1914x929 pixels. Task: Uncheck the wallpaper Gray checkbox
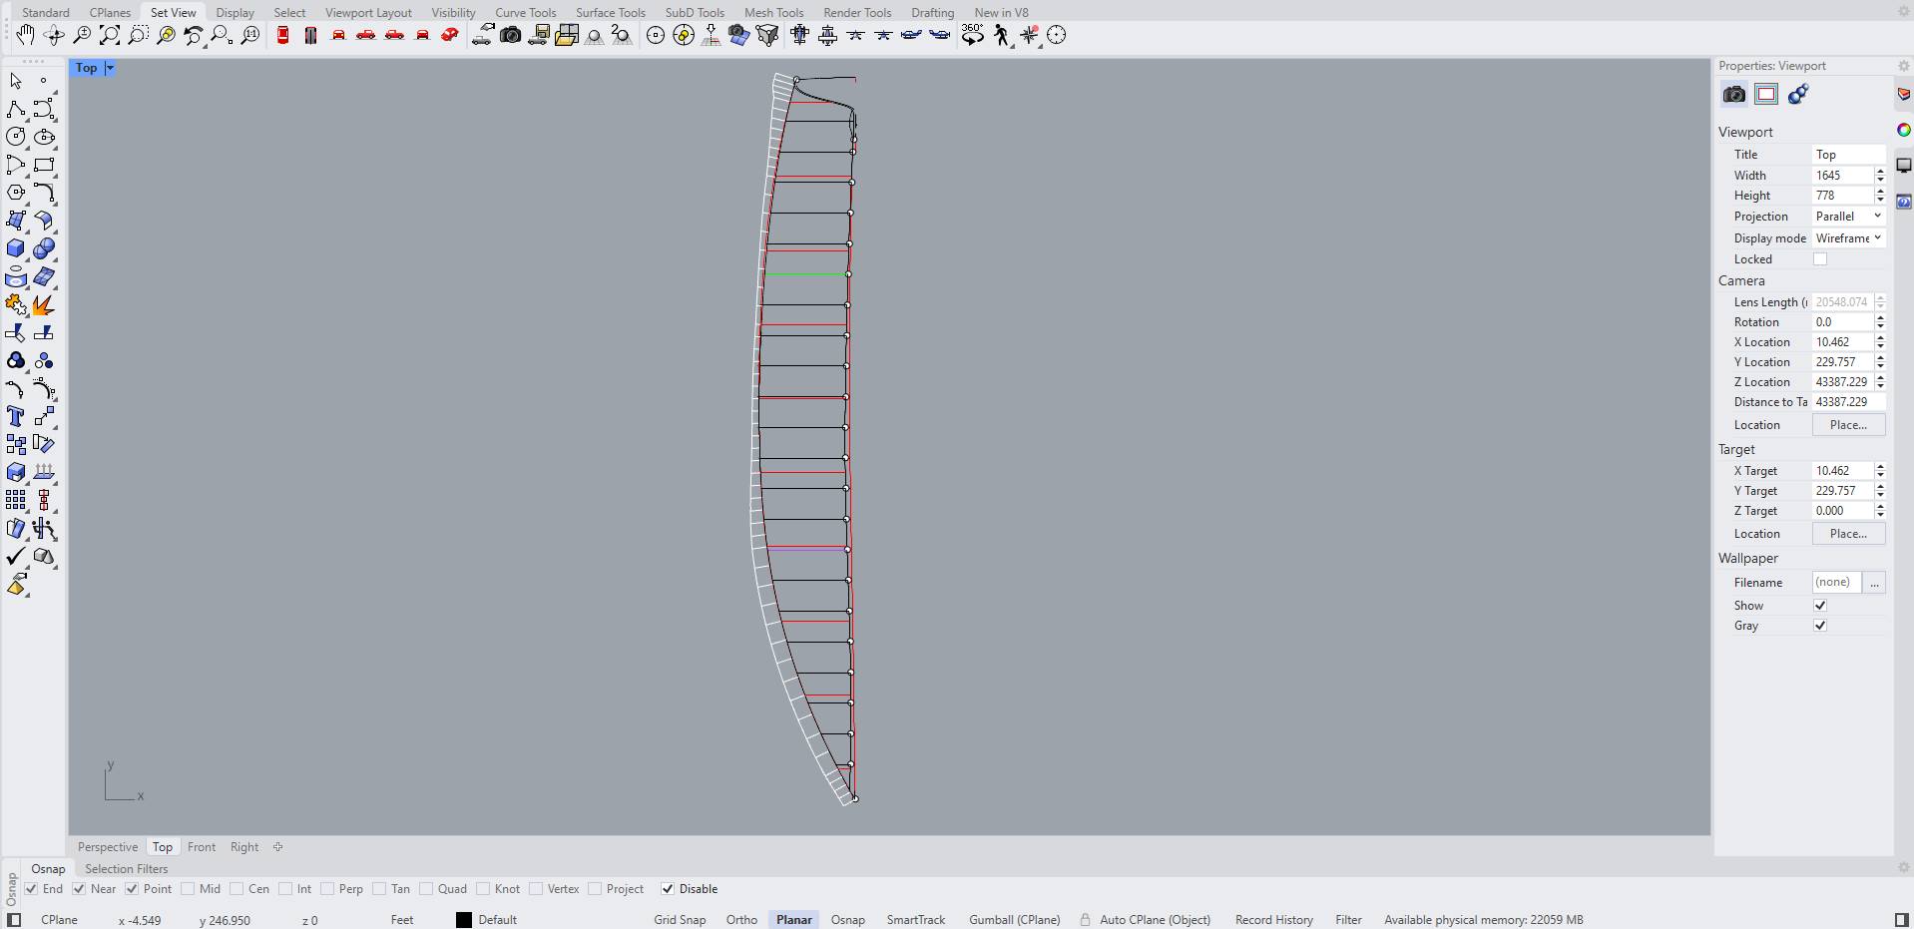pyautogui.click(x=1819, y=626)
